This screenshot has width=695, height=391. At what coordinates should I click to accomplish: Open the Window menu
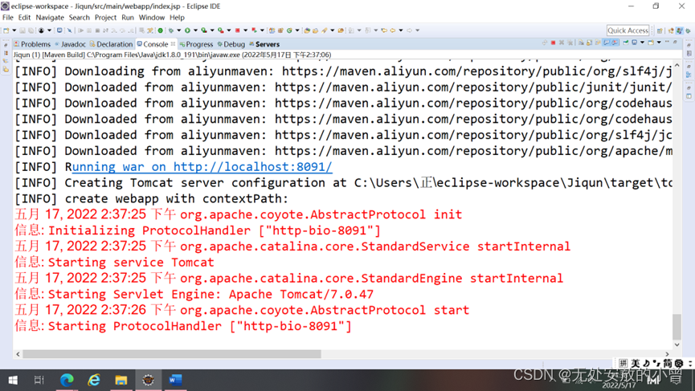coord(152,18)
